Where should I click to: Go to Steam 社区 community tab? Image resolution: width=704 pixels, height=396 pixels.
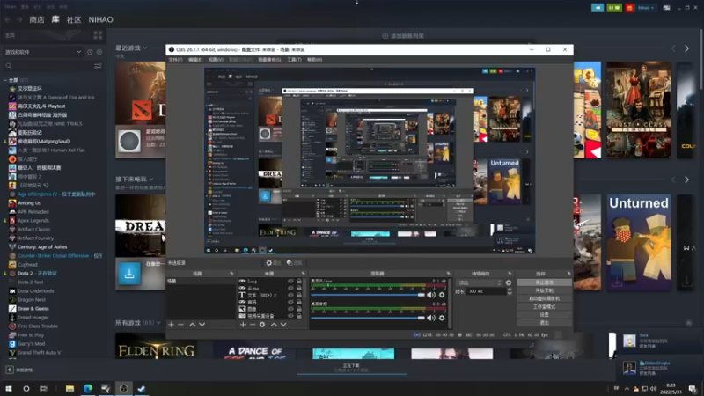coord(74,19)
